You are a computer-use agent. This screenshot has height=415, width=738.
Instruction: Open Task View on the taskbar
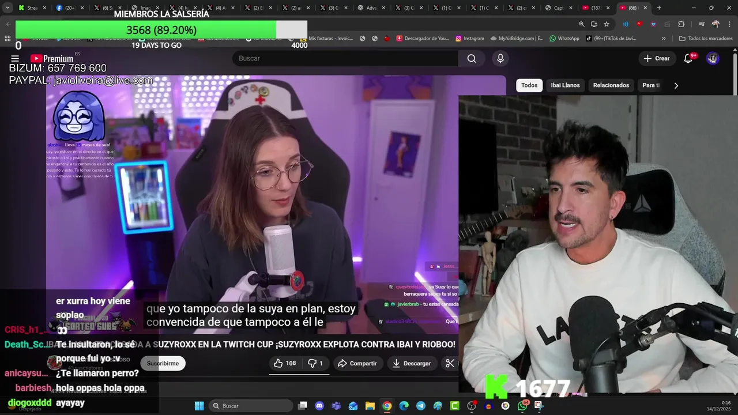[x=303, y=406]
